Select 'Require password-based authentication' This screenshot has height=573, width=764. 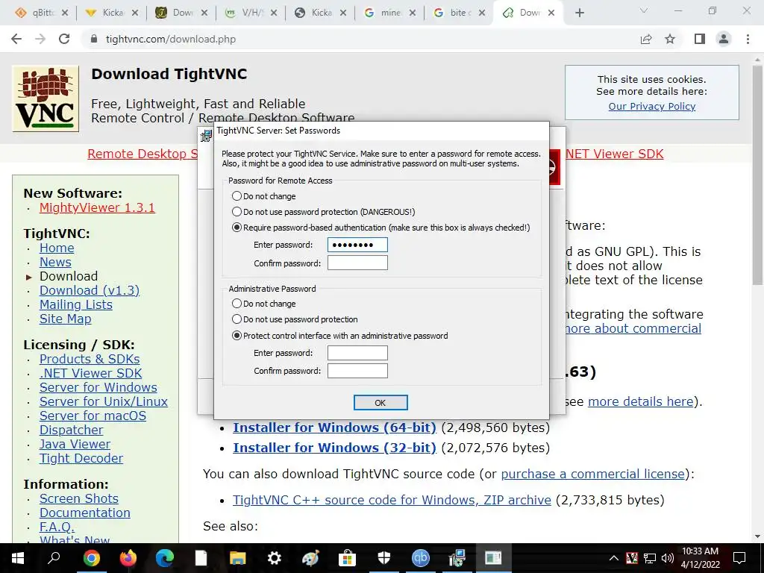[x=381, y=228]
